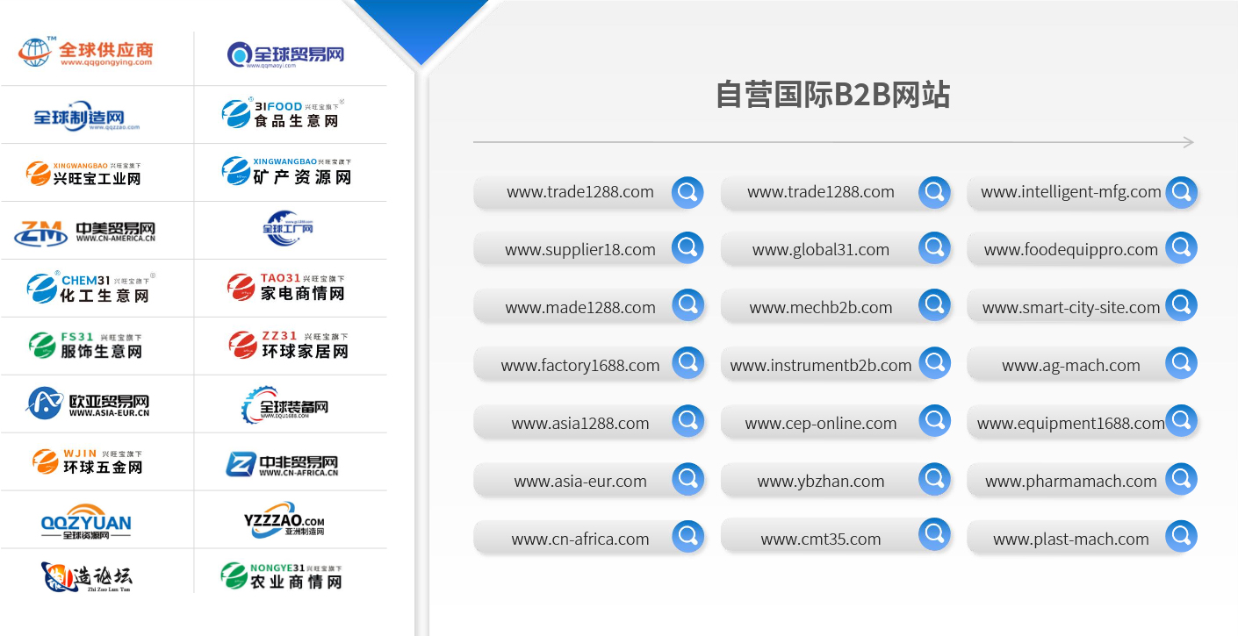This screenshot has width=1238, height=636.
Task: Click the search icon beside www.global31.com
Action: click(x=935, y=248)
